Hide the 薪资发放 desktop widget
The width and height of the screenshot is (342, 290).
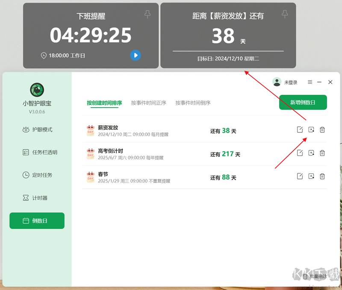[x=311, y=129]
